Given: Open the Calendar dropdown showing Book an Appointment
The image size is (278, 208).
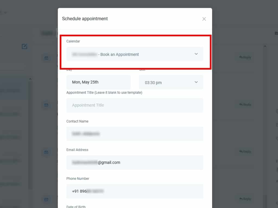Looking at the screenshot, I should pos(135,54).
